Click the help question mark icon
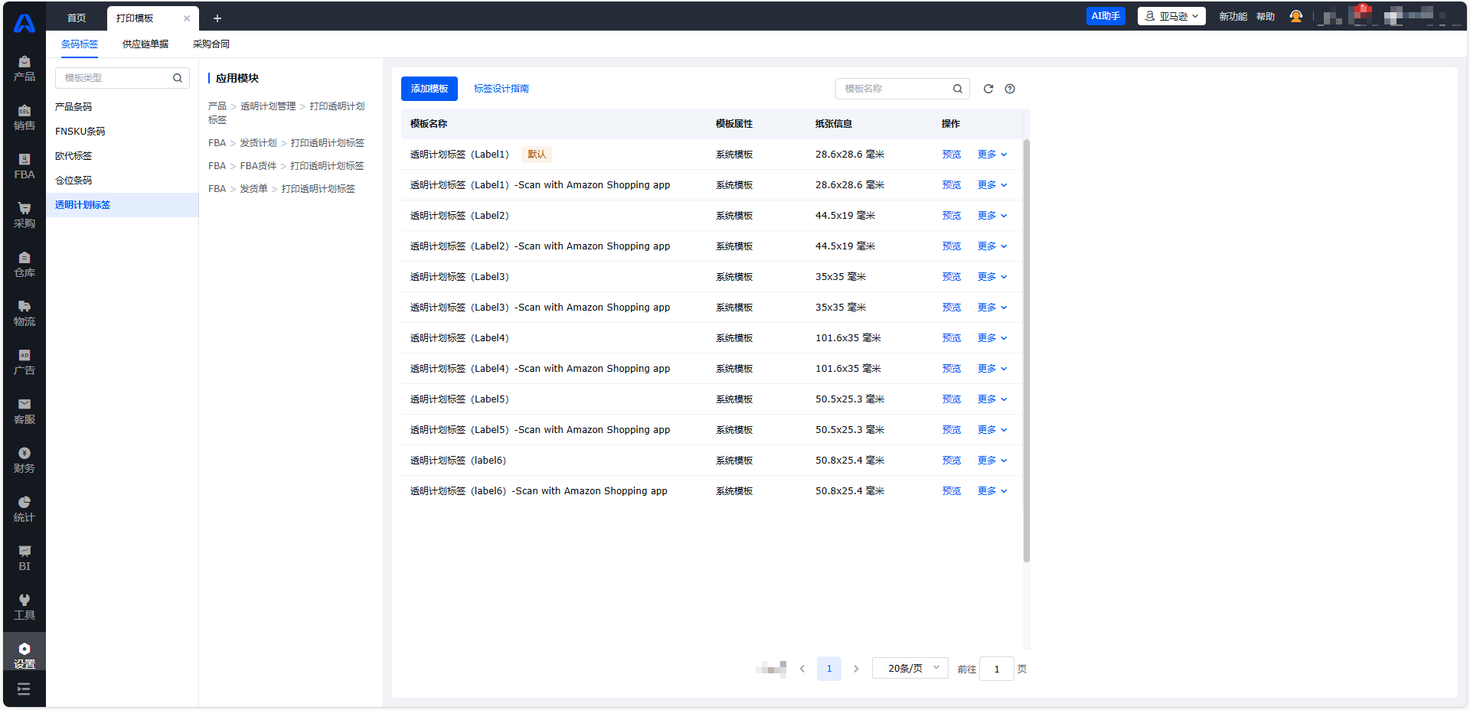Viewport: 1470px width, 710px height. [1010, 89]
